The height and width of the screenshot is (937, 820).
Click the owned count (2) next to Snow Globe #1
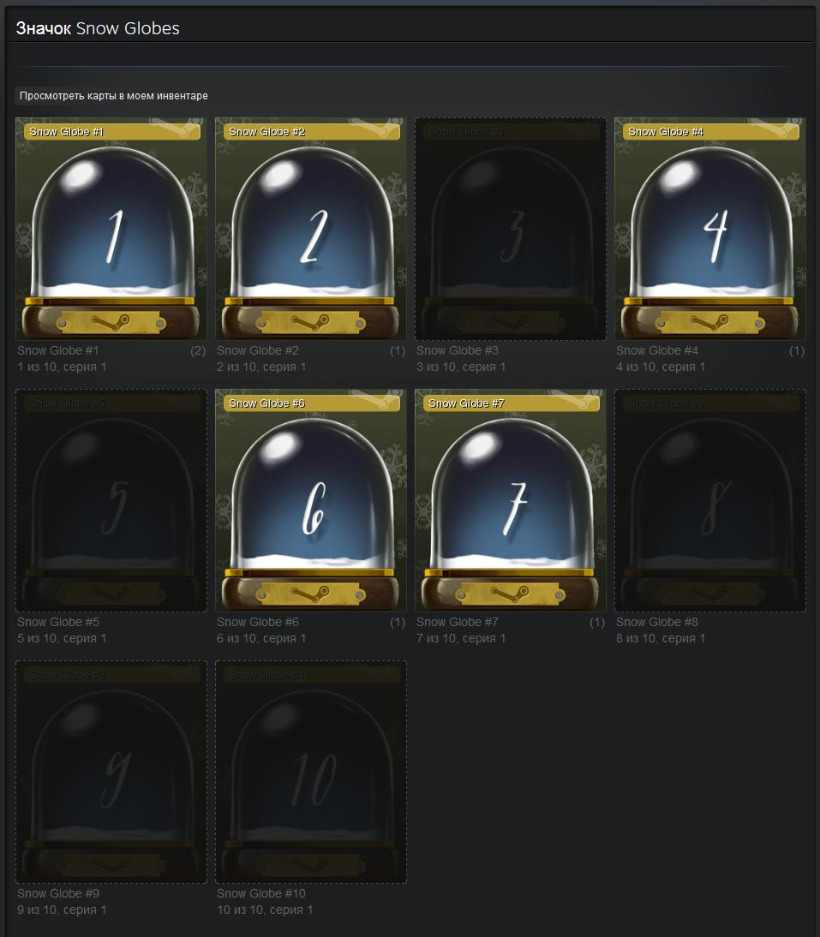[198, 351]
